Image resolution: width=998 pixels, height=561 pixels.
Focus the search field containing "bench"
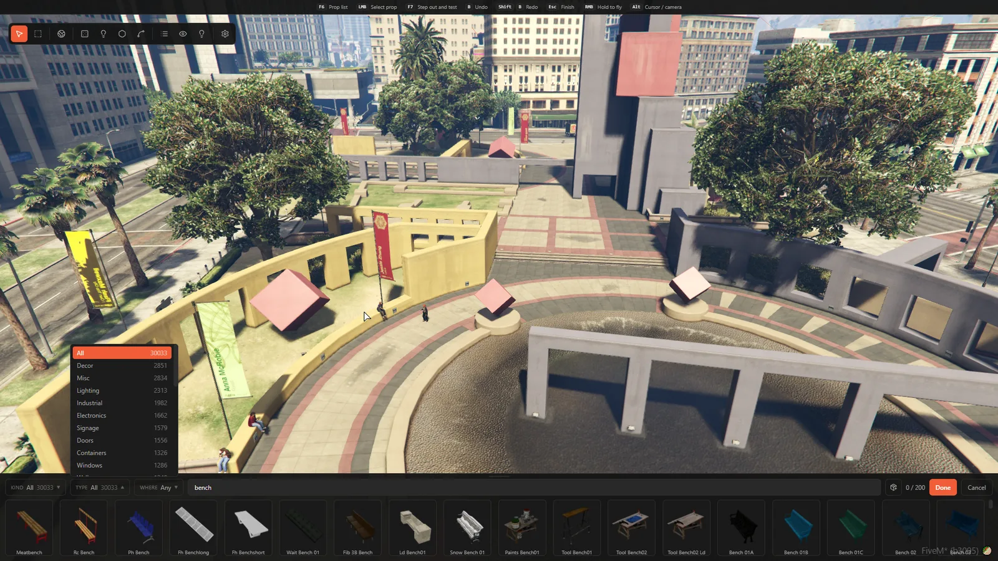[x=534, y=487]
